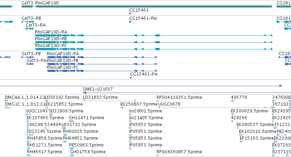Click the bs21a05.5prime EST label
Image resolution: width=291 pixels, height=157 pixels.
click(x=146, y=118)
